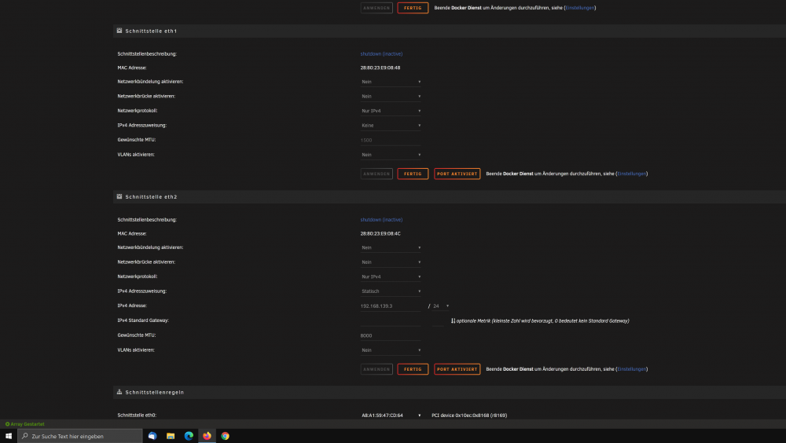Viewport: 786px width, 443px height.
Task: Open eth1 Netzwerkbrücke aktivieren dropdown
Action: pyautogui.click(x=391, y=96)
